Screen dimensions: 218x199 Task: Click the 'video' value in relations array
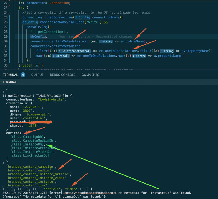click(x=71, y=189)
